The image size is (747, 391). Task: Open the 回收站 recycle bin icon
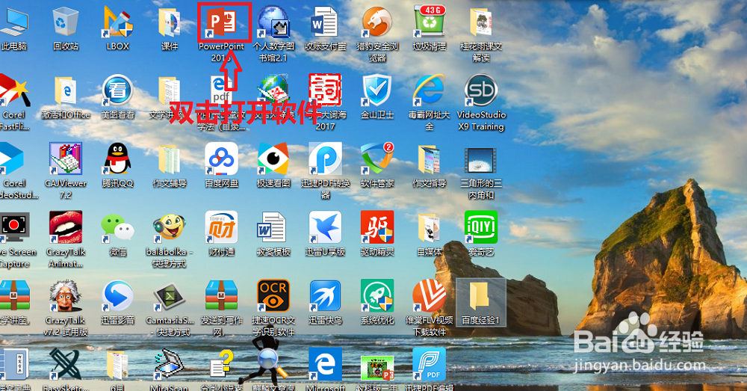point(65,22)
